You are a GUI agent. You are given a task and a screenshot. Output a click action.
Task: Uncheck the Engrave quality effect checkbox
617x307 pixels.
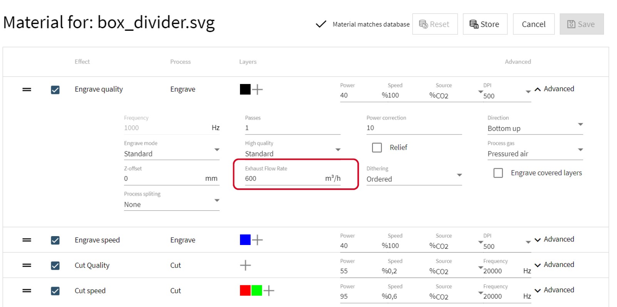55,90
